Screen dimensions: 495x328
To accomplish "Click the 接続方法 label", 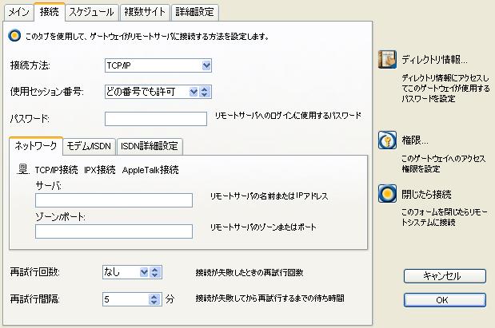I will [x=30, y=65].
